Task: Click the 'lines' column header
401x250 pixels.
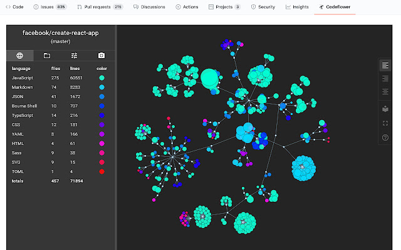Action: click(x=75, y=68)
